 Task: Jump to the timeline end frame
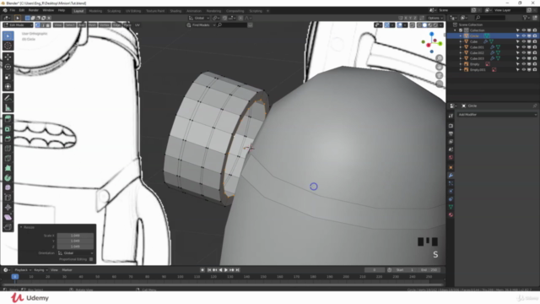pyautogui.click(x=237, y=270)
